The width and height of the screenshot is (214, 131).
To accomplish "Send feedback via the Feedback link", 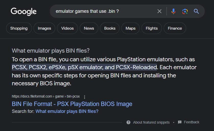I will pyautogui.click(x=192, y=122).
